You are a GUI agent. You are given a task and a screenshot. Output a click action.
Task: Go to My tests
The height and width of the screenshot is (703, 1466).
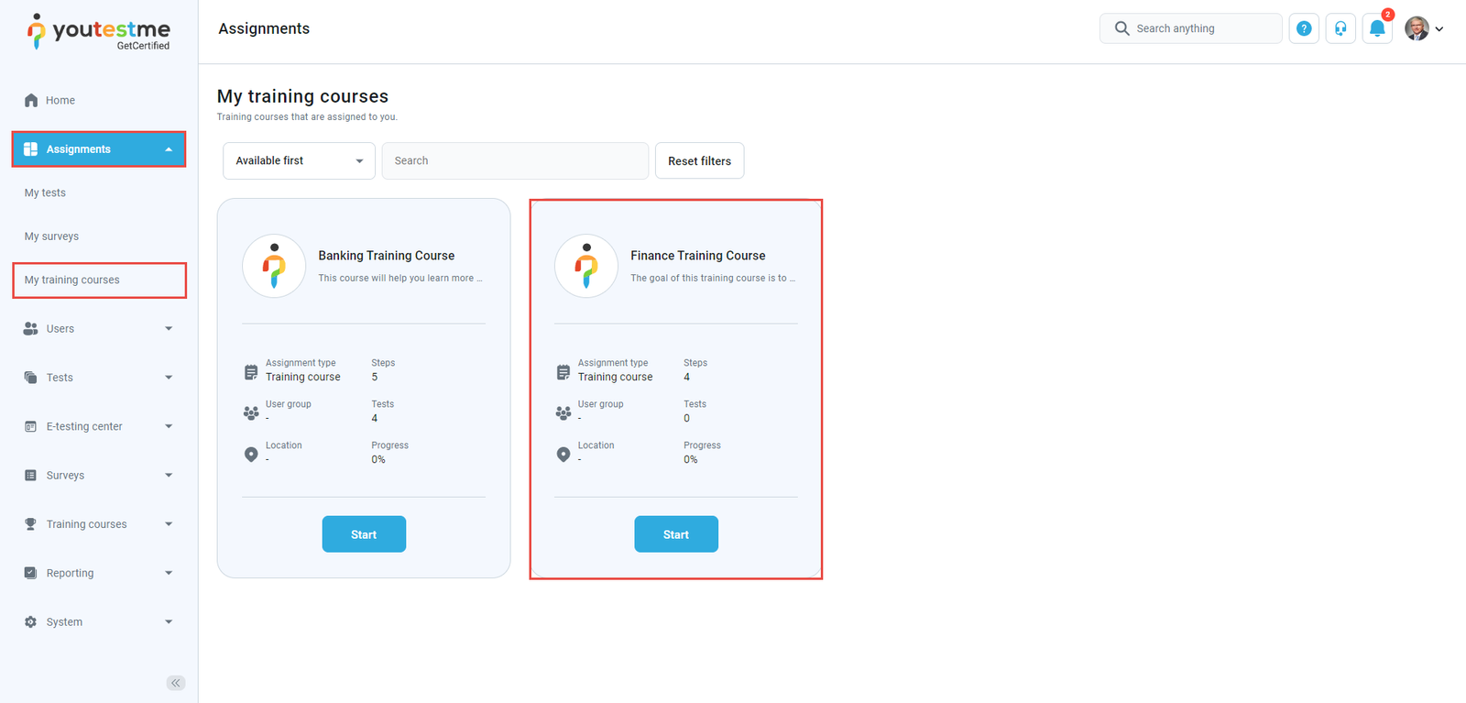point(45,192)
